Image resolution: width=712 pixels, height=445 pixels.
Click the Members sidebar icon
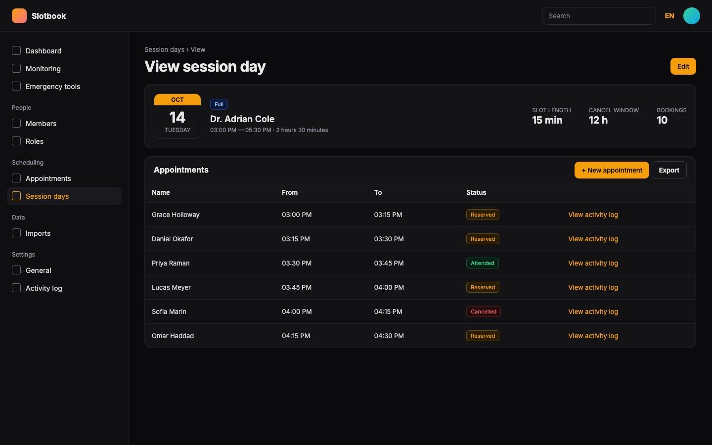(x=16, y=123)
